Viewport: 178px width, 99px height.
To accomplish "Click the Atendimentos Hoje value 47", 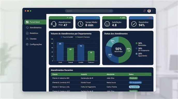I will (65, 25).
